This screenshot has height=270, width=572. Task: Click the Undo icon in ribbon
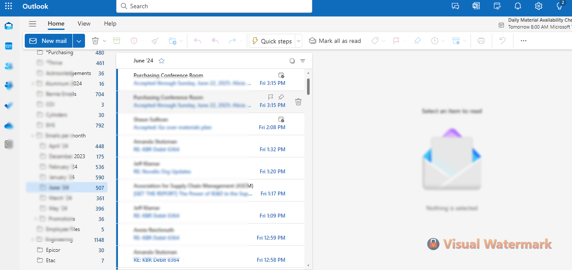coord(502,41)
